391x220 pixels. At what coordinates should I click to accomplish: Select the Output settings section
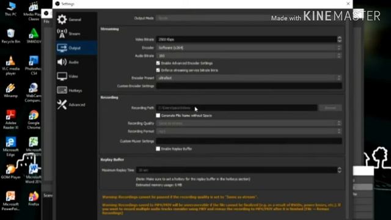coord(76,48)
